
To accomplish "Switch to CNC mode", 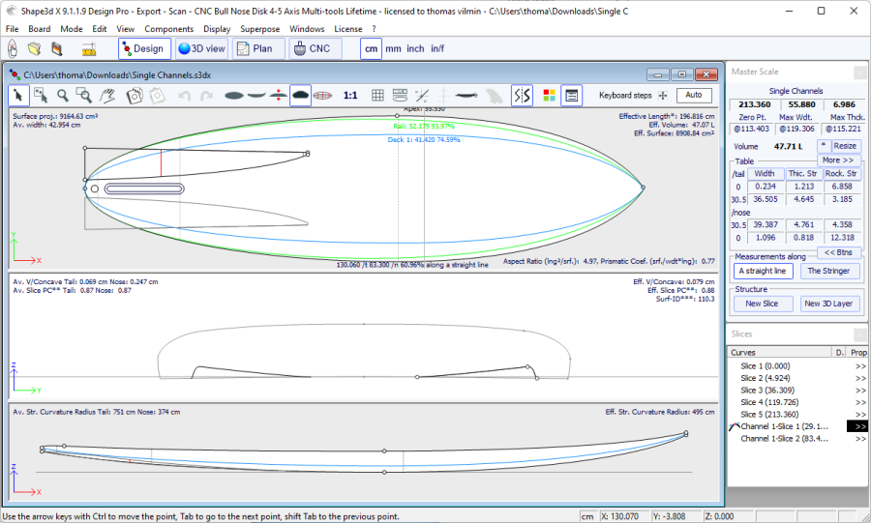I will (312, 48).
